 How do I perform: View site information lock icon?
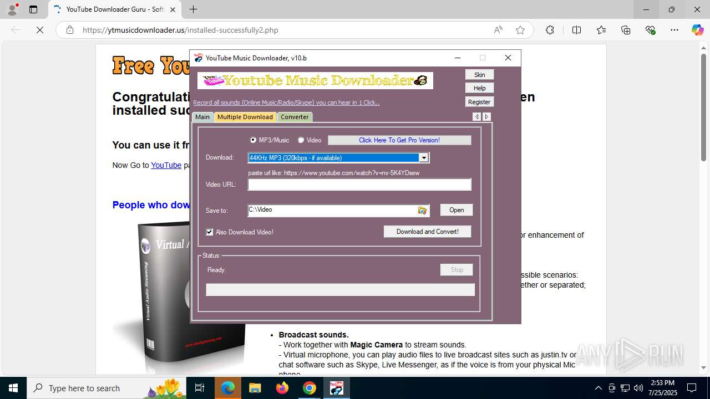pos(70,30)
